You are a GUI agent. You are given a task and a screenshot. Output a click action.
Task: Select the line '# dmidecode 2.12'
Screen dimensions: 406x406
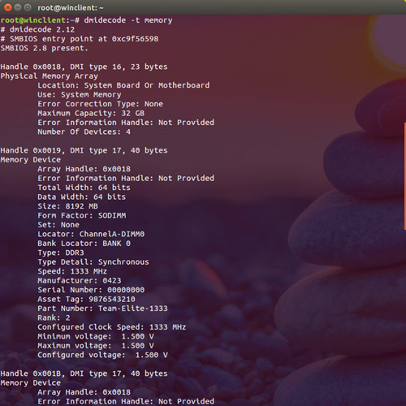tap(37, 29)
